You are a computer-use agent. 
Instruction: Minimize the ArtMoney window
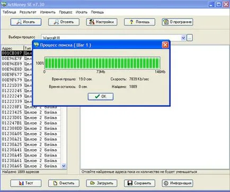211,4
